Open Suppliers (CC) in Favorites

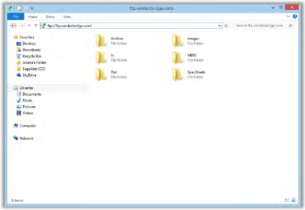click(34, 69)
